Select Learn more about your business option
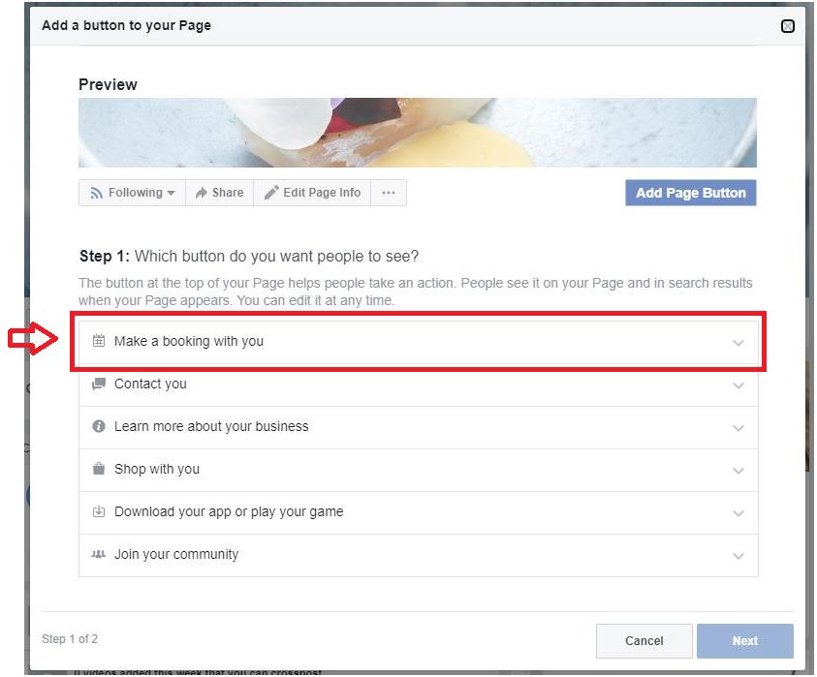This screenshot has height=677, width=817. coord(419,427)
